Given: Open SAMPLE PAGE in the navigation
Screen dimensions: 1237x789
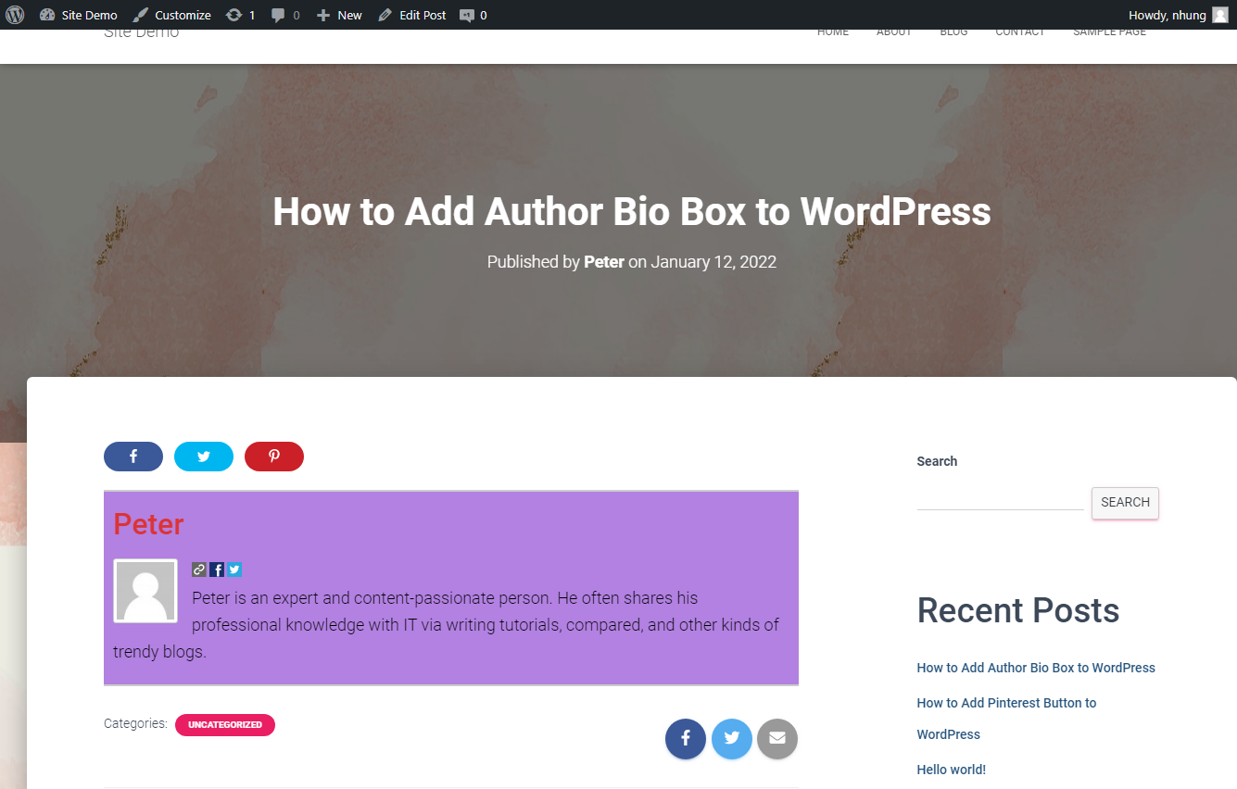Looking at the screenshot, I should 1109,32.
